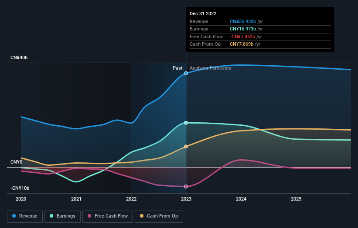The height and width of the screenshot is (228, 358).
Task: Select the Revenue data point at 2023
Action: point(186,74)
